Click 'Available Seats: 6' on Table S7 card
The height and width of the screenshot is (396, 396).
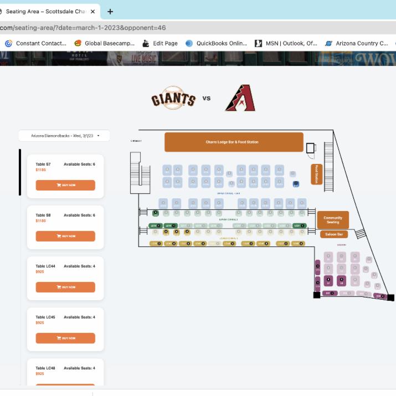click(79, 164)
